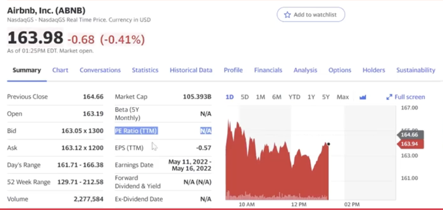Toggle the area chart type icon
This screenshot has height=210, width=443.
click(363, 98)
